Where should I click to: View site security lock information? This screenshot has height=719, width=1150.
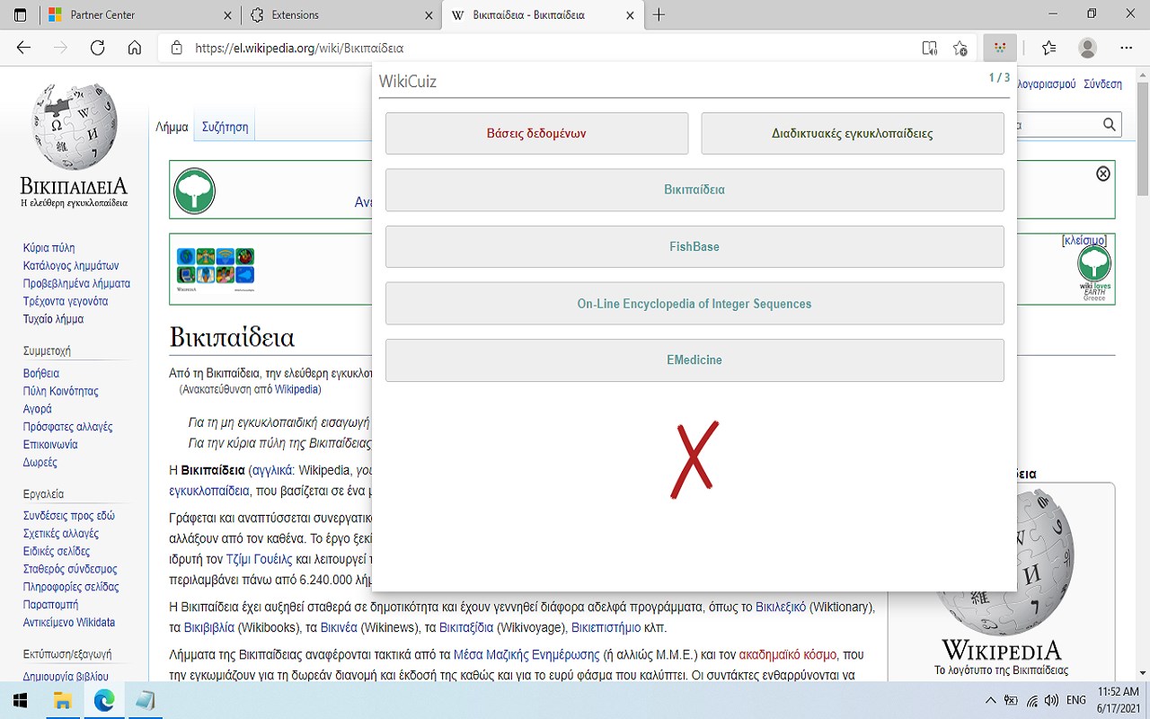(176, 48)
